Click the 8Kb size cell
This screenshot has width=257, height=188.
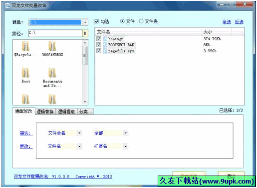(207, 45)
